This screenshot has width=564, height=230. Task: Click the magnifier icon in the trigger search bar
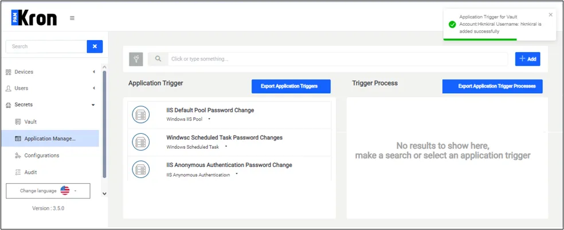(158, 59)
